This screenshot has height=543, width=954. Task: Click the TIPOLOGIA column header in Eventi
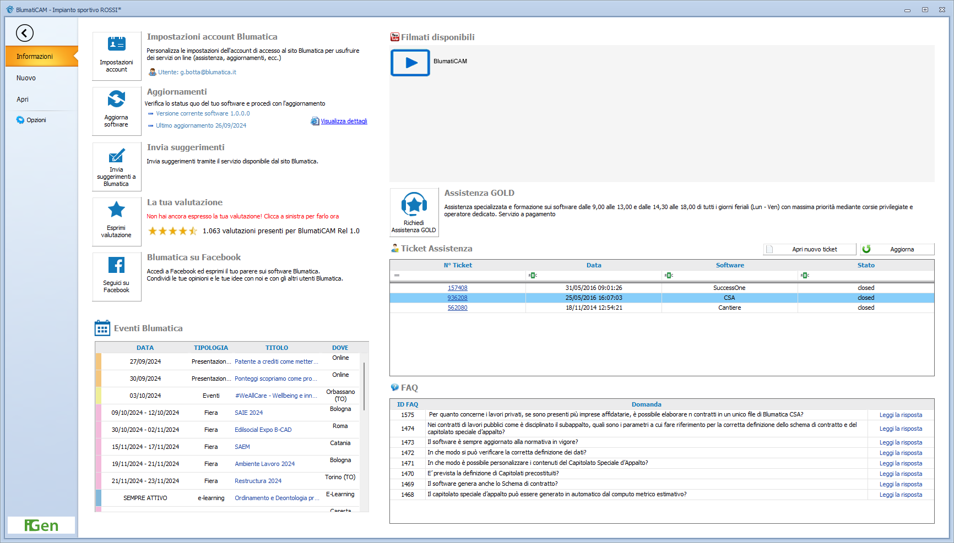tap(211, 348)
